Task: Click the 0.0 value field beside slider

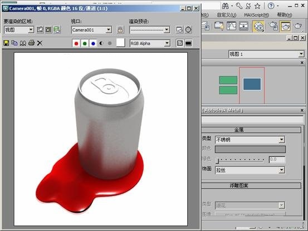Action: click(x=277, y=160)
